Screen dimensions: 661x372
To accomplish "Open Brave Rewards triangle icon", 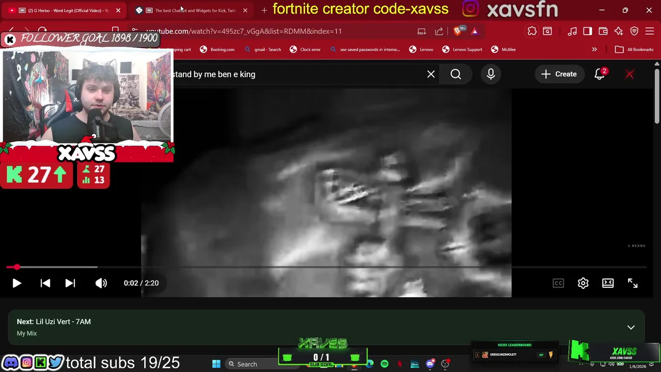I will (x=475, y=31).
